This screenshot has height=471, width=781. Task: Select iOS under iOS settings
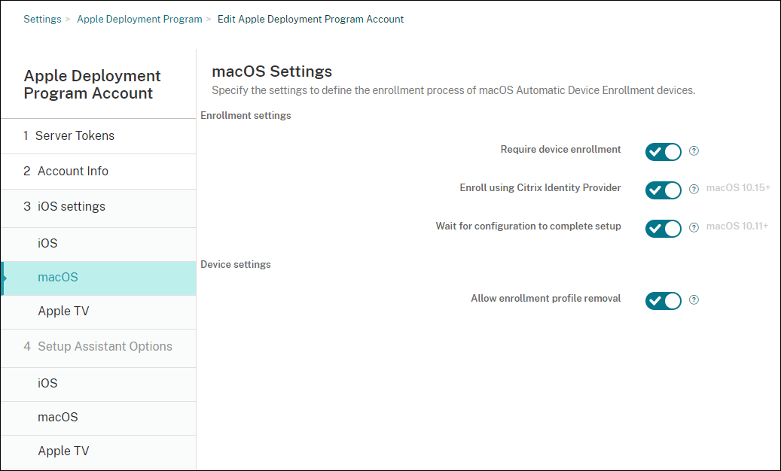tap(47, 244)
